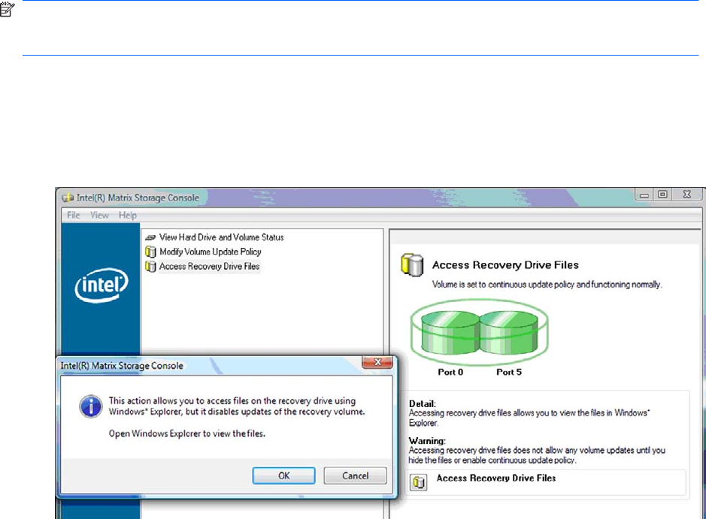Open the File menu
This screenshot has width=706, height=519.
click(74, 215)
